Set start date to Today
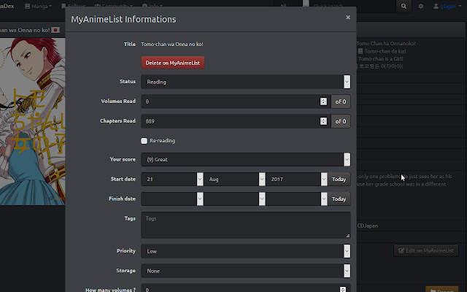Viewport: 467px width, 292px height. tap(339, 179)
